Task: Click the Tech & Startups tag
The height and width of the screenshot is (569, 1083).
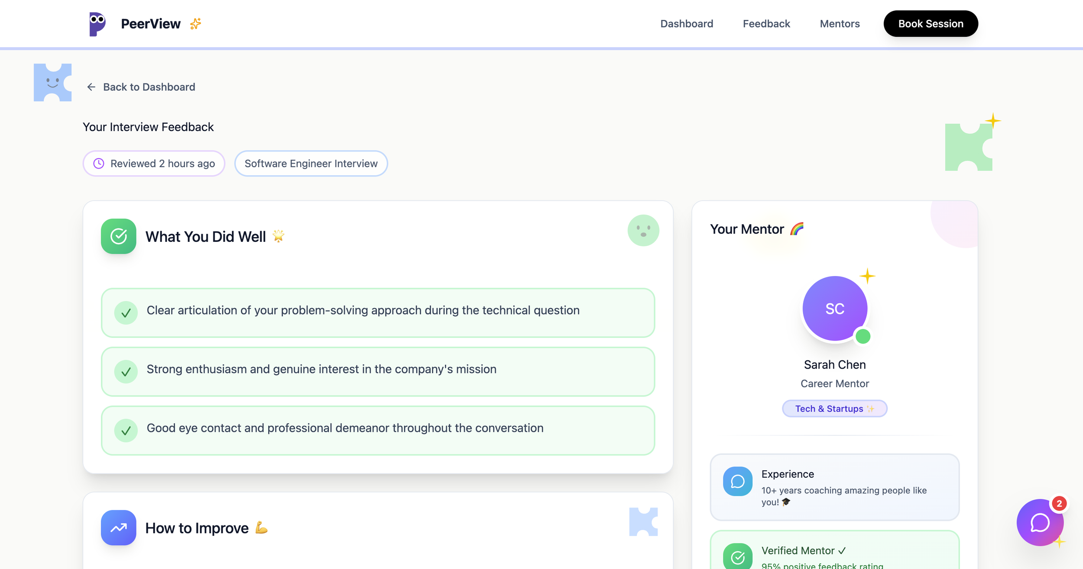Action: (834, 408)
